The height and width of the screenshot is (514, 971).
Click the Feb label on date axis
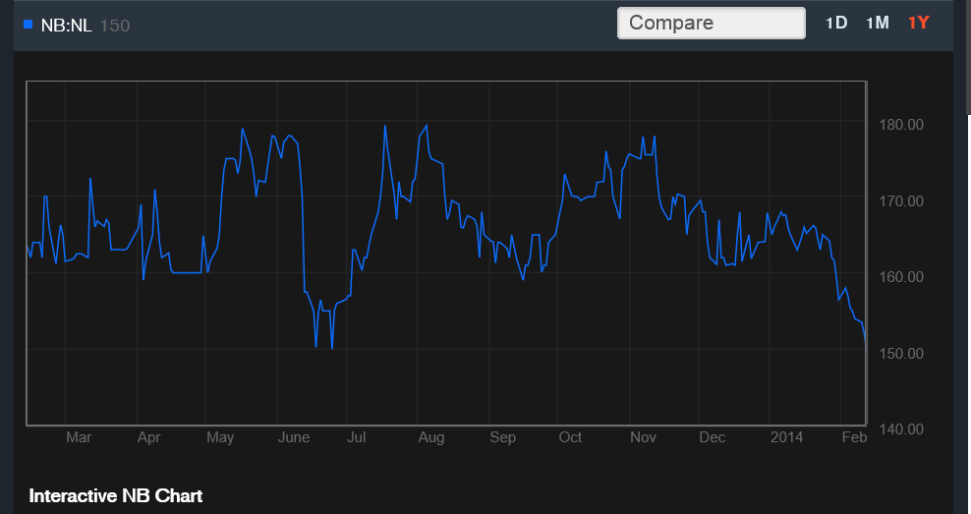tap(855, 437)
